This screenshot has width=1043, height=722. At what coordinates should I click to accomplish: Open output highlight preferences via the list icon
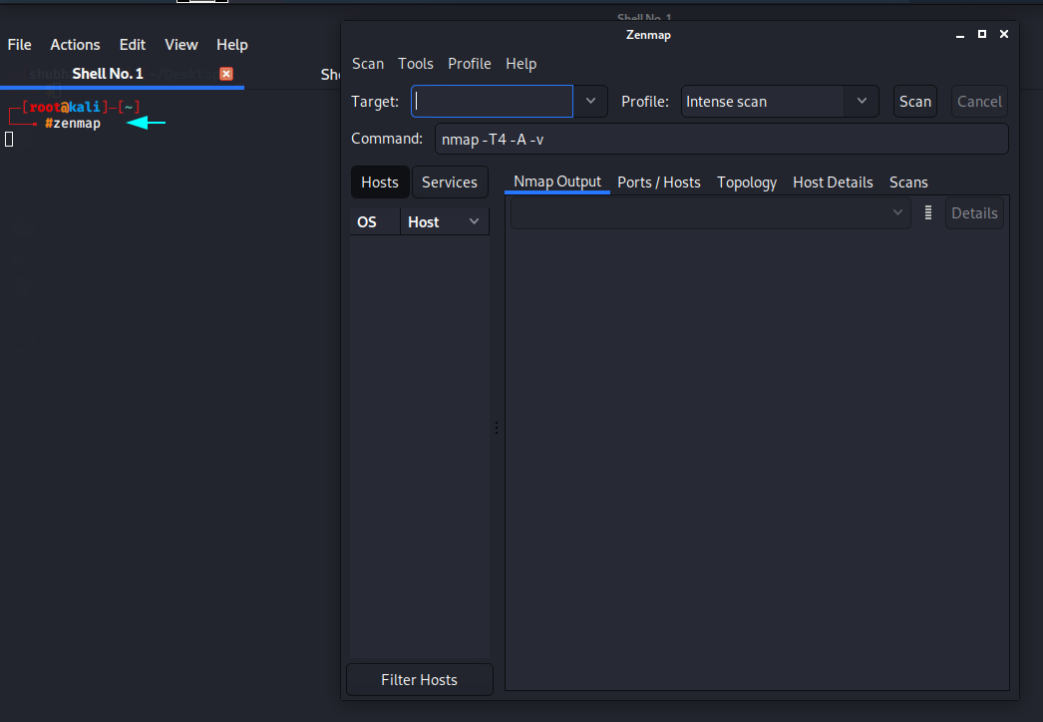coord(927,212)
